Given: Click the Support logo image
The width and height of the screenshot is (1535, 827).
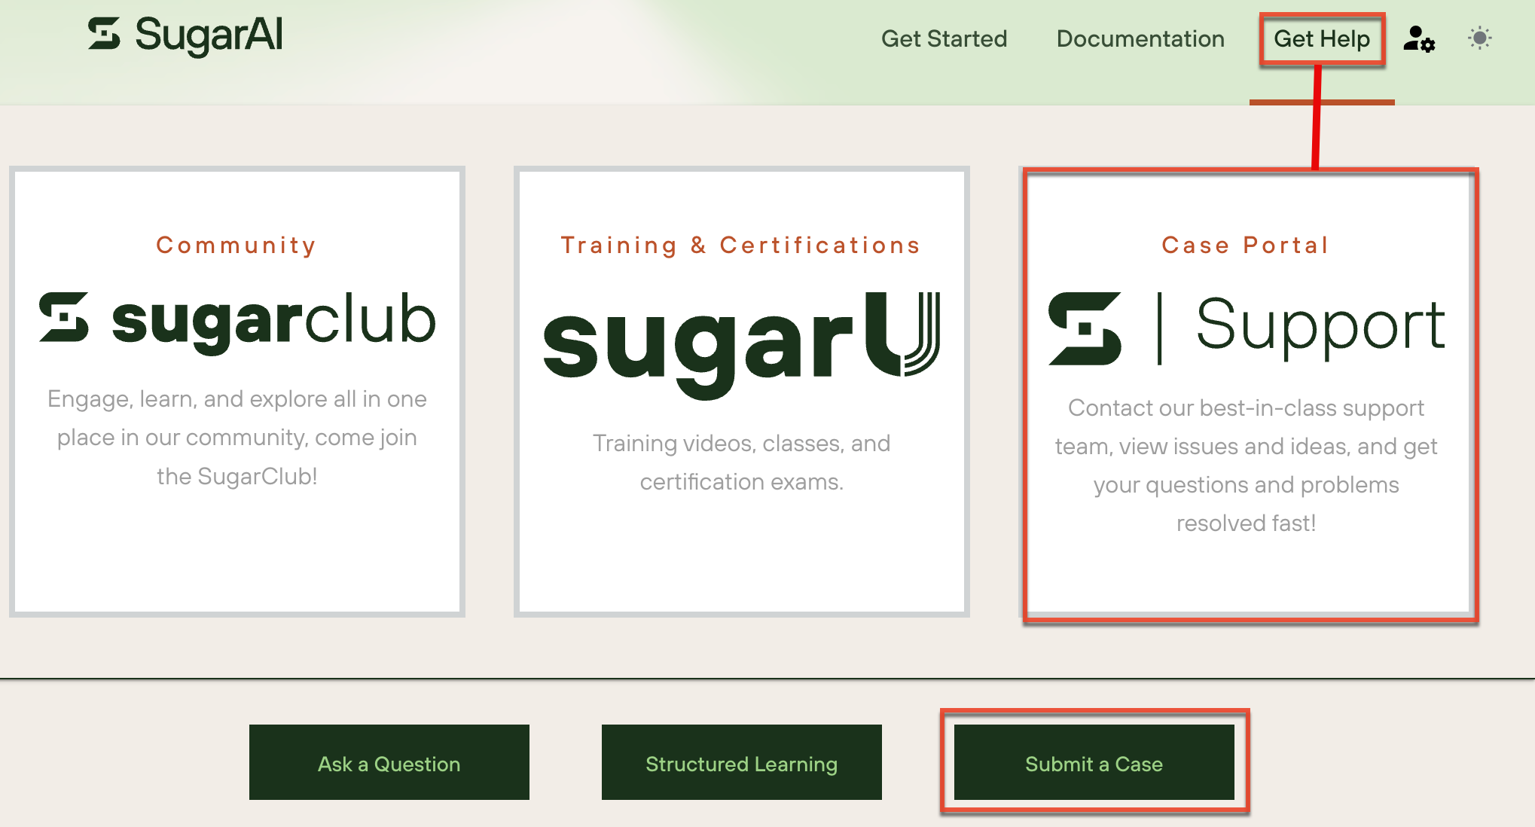Looking at the screenshot, I should click(1247, 328).
